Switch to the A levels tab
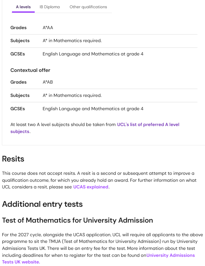This screenshot has width=205, height=266. [23, 7]
